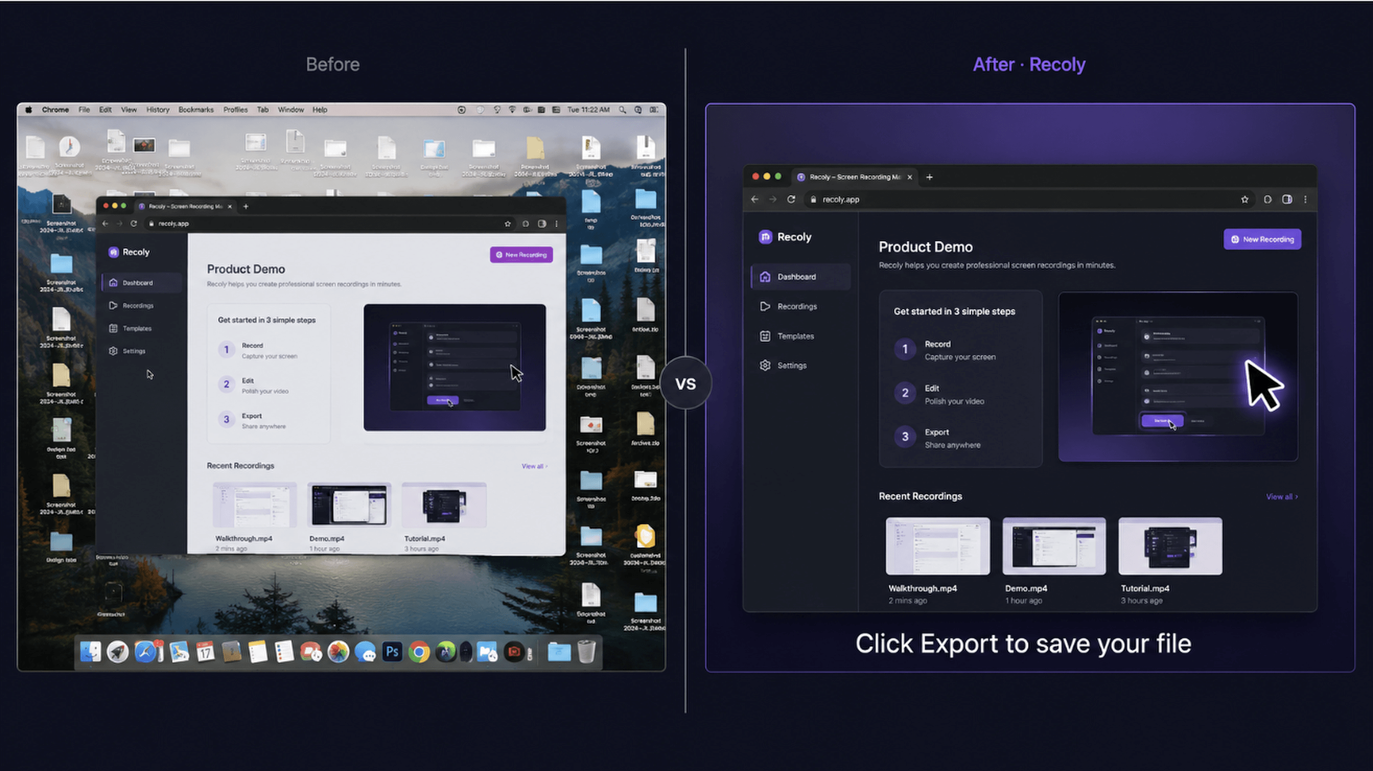Screen dimensions: 1373x771
Task: Open Tutorial.mp4 thumbnail in After panel
Action: [x=1170, y=546]
